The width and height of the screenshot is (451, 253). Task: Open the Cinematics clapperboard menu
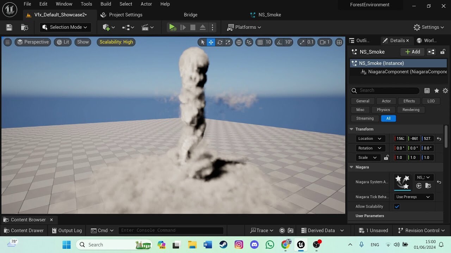pyautogui.click(x=146, y=27)
